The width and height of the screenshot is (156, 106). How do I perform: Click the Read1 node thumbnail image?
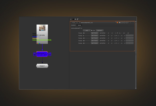tap(42, 28)
